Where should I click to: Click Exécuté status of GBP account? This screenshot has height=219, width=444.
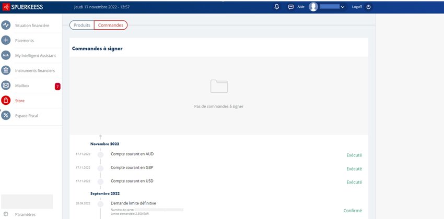354,169
